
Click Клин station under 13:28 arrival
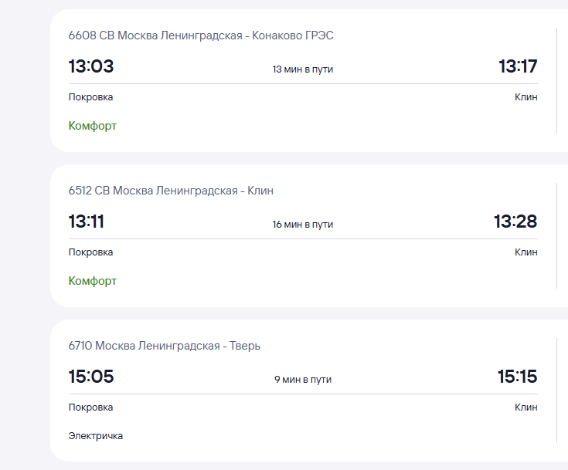tap(525, 252)
